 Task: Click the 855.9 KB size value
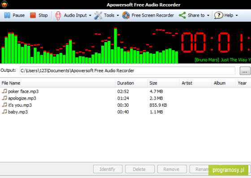coord(158,105)
